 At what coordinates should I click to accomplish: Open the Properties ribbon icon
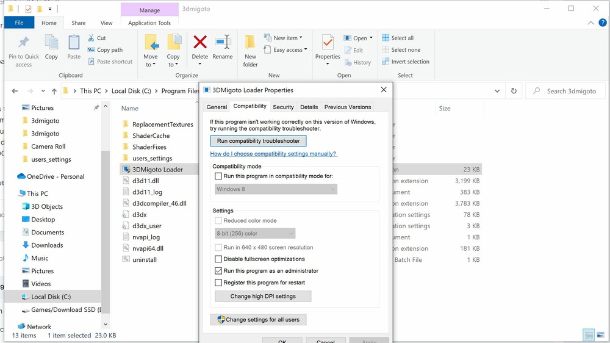328,43
